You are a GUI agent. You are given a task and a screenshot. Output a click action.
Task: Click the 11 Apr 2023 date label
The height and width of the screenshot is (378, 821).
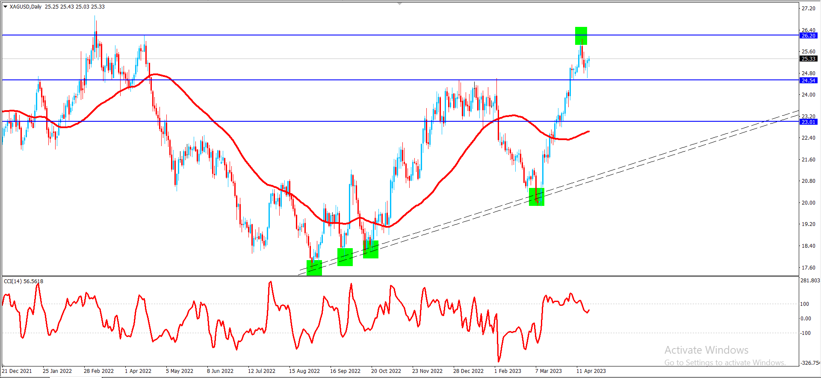point(591,371)
